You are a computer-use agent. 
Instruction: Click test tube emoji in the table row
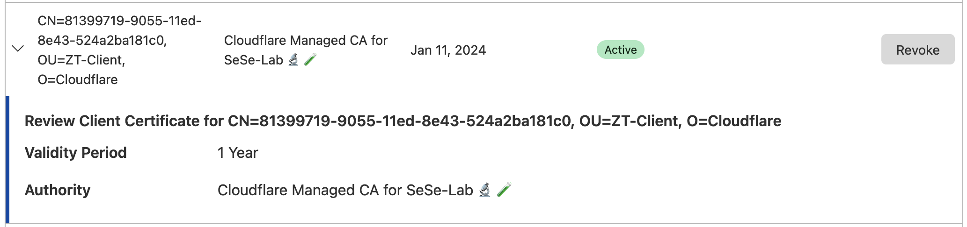(310, 60)
